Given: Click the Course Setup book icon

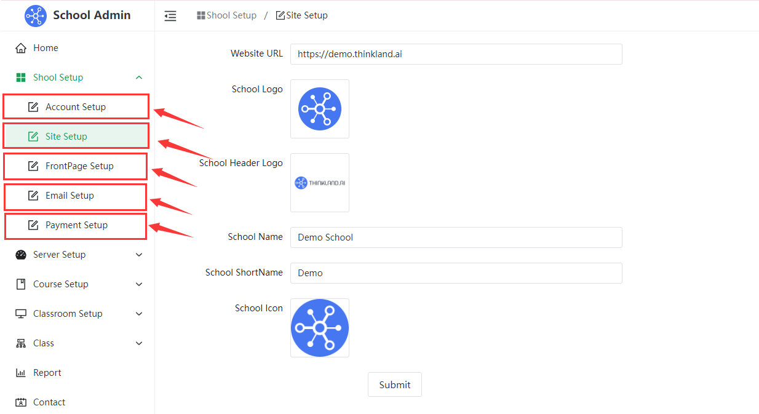Looking at the screenshot, I should [21, 284].
